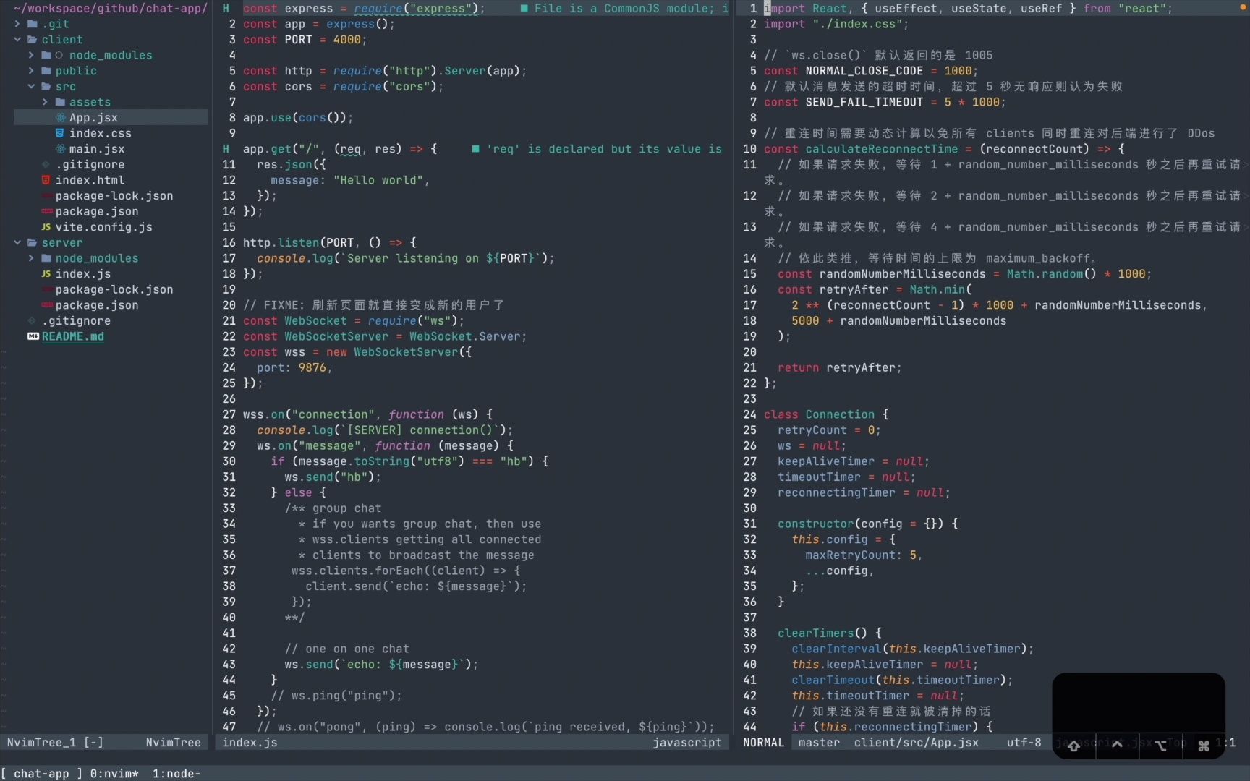Click line number 27 in index.js
This screenshot has width=1250, height=781.
[x=229, y=414]
